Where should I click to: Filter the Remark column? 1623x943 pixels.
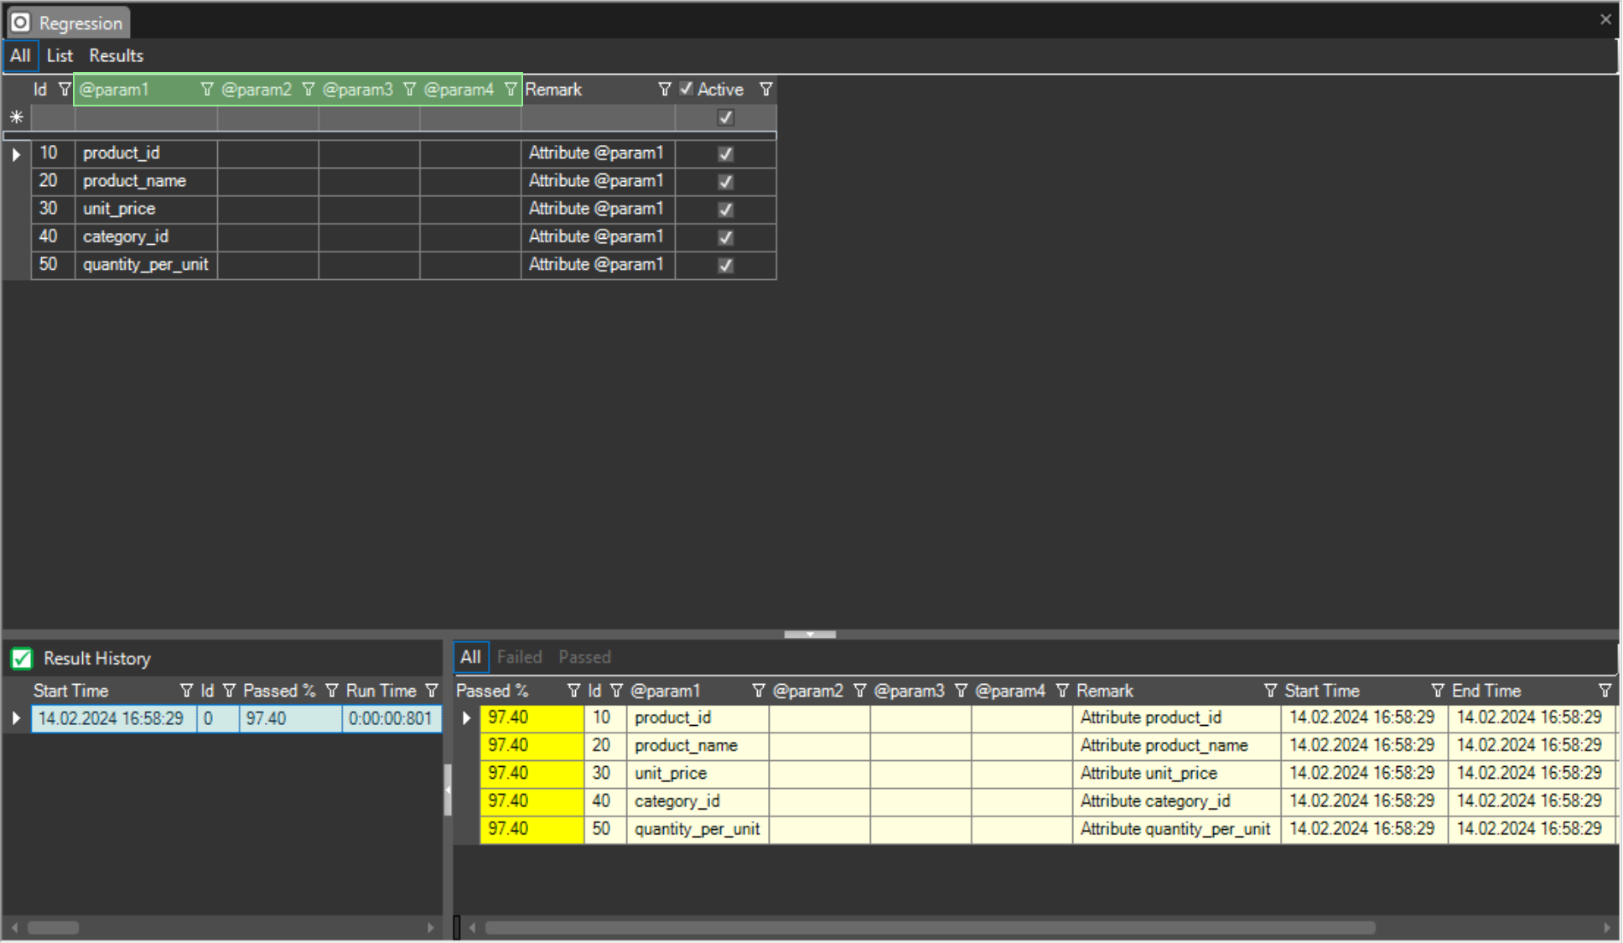pyautogui.click(x=665, y=89)
